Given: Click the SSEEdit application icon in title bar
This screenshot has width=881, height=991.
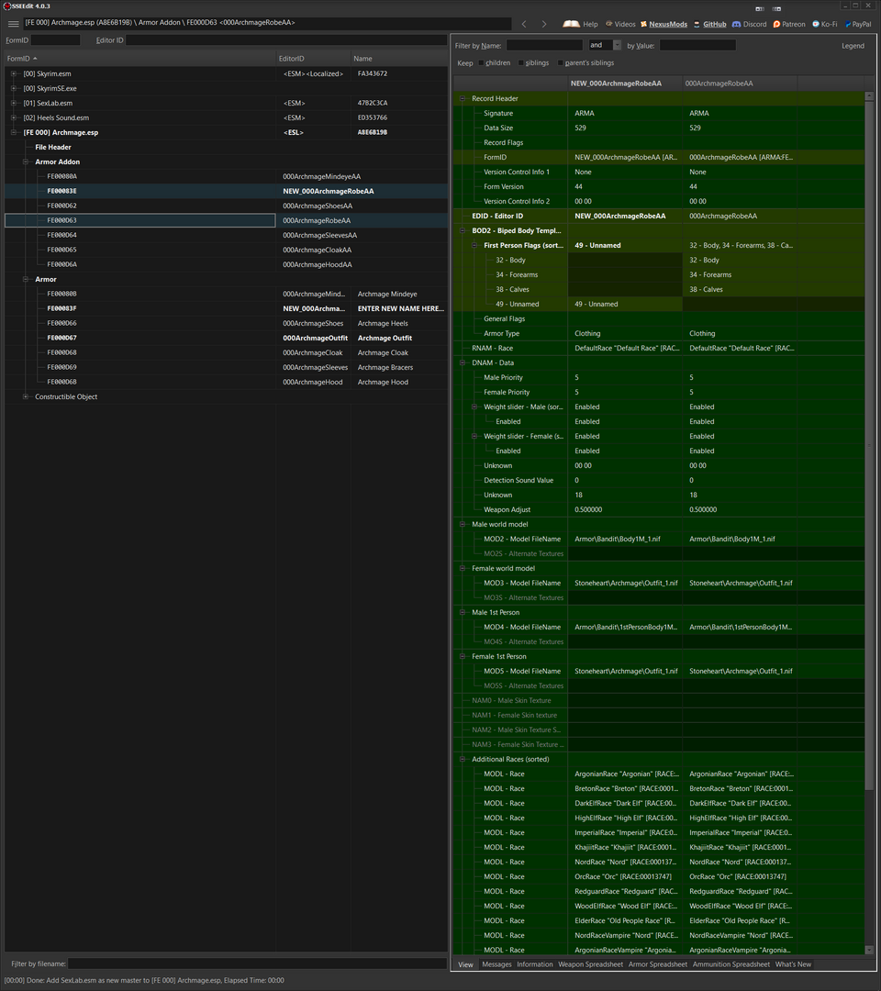Looking at the screenshot, I should (7, 6).
